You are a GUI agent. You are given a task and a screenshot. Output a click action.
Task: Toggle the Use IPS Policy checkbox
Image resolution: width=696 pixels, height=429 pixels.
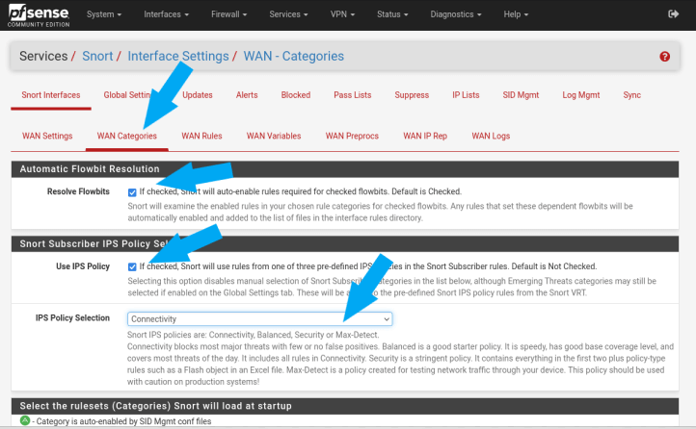click(x=132, y=266)
